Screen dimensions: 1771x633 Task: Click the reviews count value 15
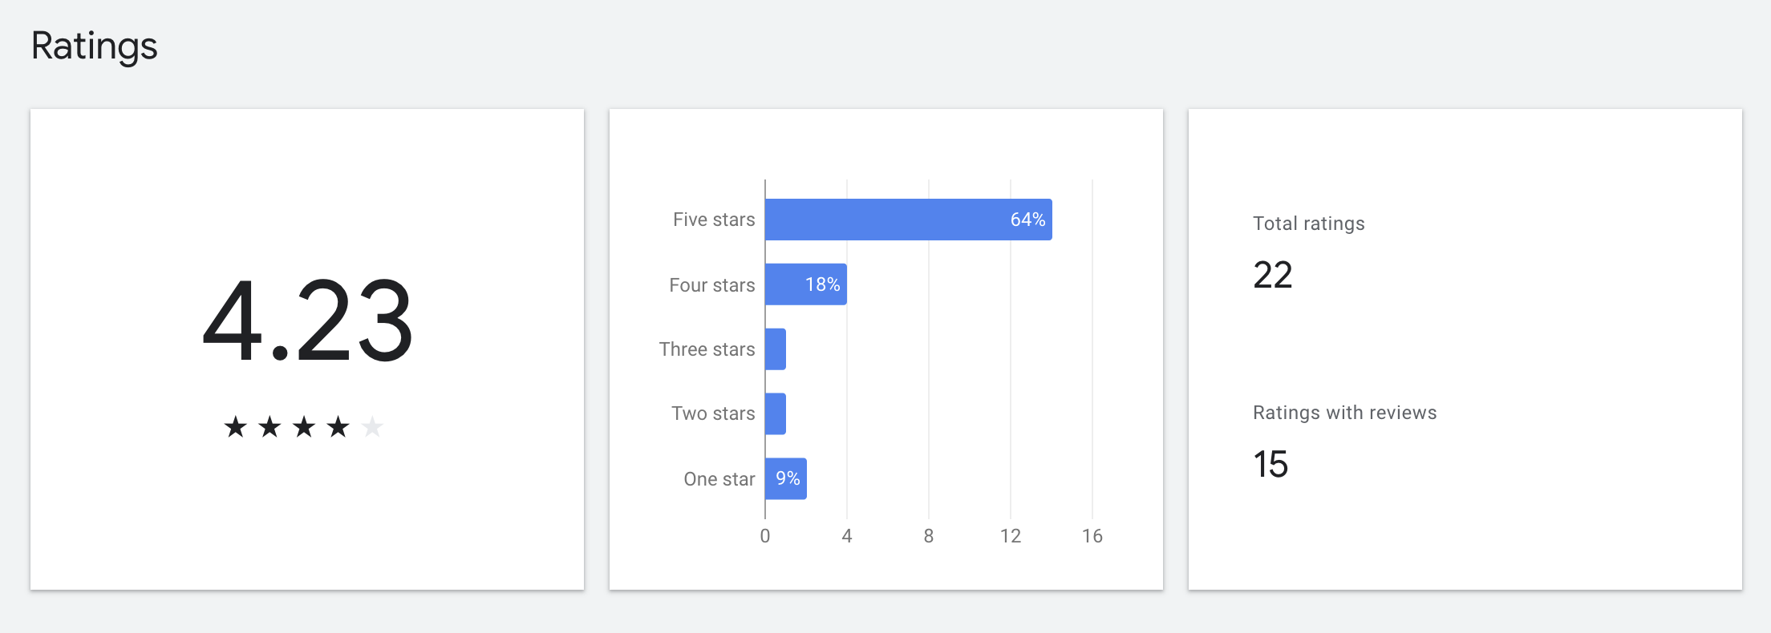1270,465
